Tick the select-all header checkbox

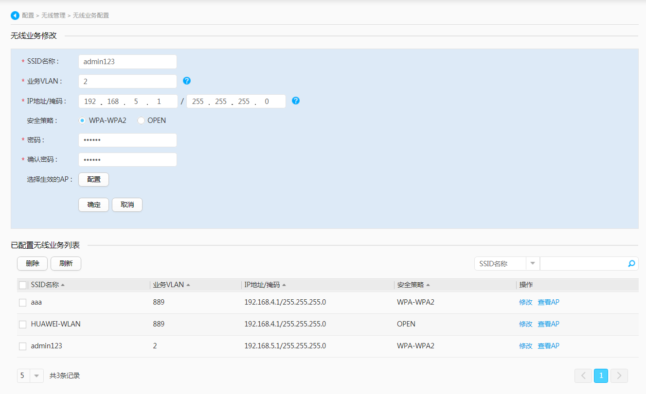(22, 285)
